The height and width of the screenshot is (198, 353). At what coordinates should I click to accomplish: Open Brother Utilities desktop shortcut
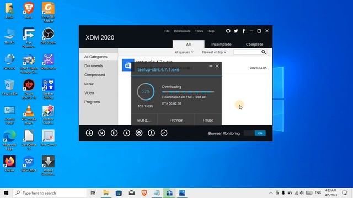coord(48,89)
